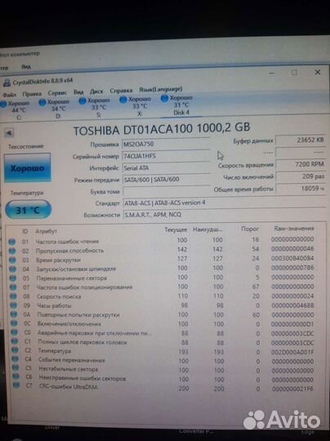Select the CRC-ошибки UltraDMA attribute

[x=69, y=387]
